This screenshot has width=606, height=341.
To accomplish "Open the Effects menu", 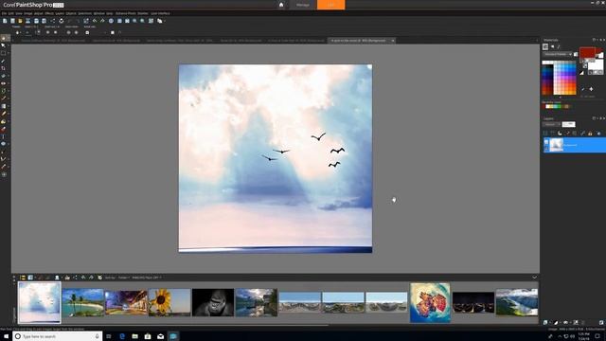I will (49, 13).
